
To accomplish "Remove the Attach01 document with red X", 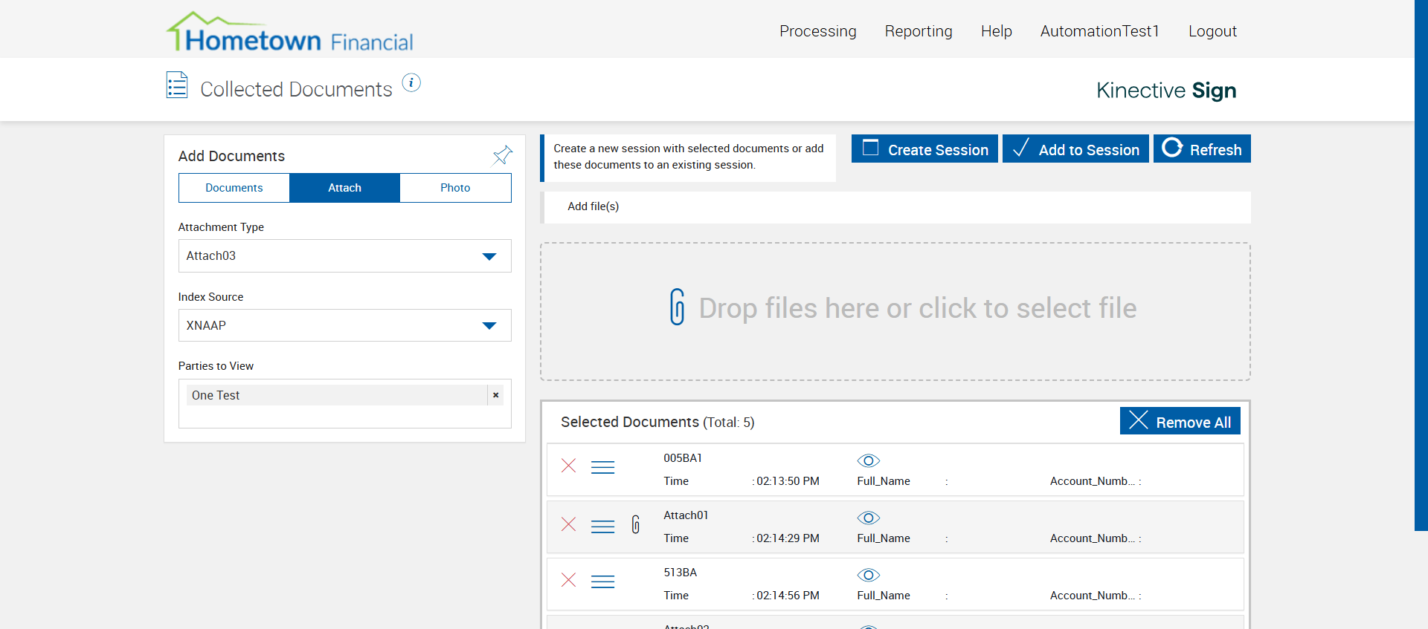I will click(569, 524).
